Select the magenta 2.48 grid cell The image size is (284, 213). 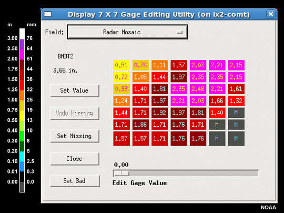(x=198, y=89)
